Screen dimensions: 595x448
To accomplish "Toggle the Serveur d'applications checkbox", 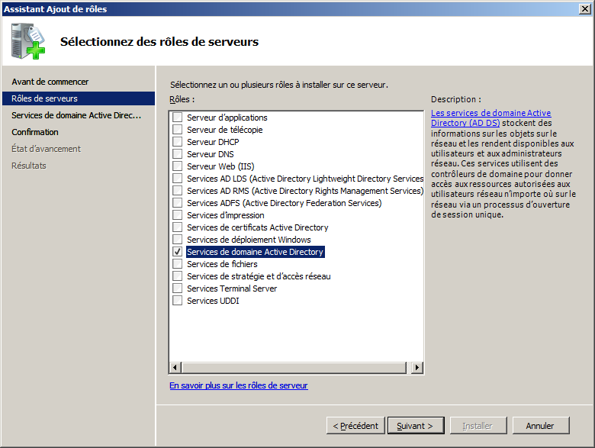I will (178, 118).
